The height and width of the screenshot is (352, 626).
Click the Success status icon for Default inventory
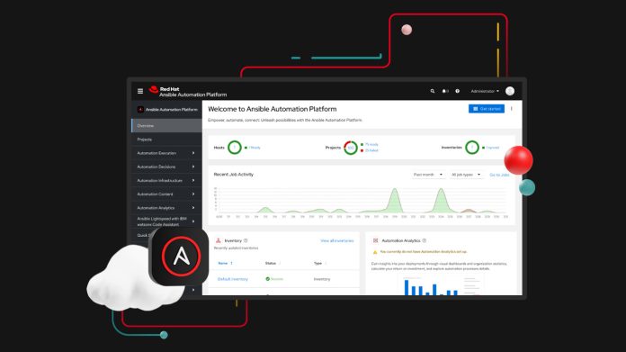click(x=267, y=279)
